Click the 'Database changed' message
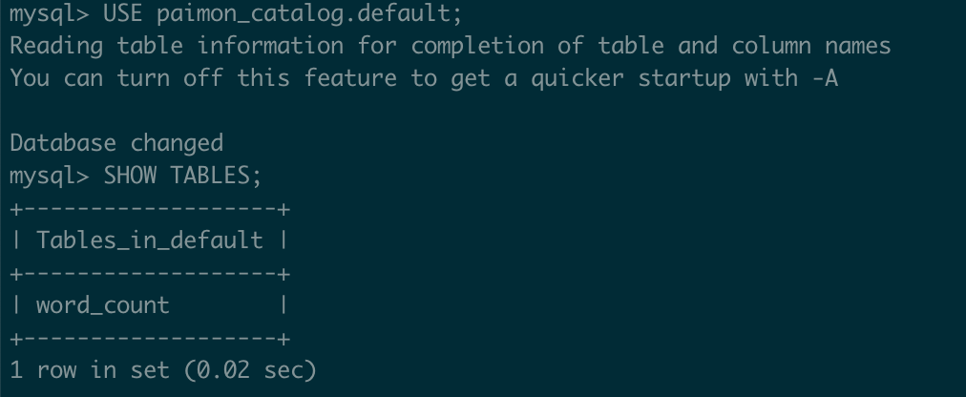The image size is (966, 397). pyautogui.click(x=116, y=143)
